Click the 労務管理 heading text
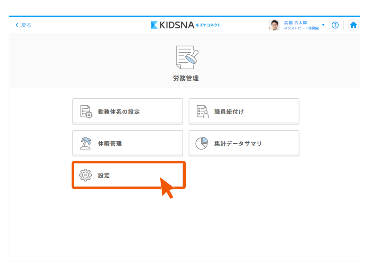The image size is (369, 277). tap(186, 79)
